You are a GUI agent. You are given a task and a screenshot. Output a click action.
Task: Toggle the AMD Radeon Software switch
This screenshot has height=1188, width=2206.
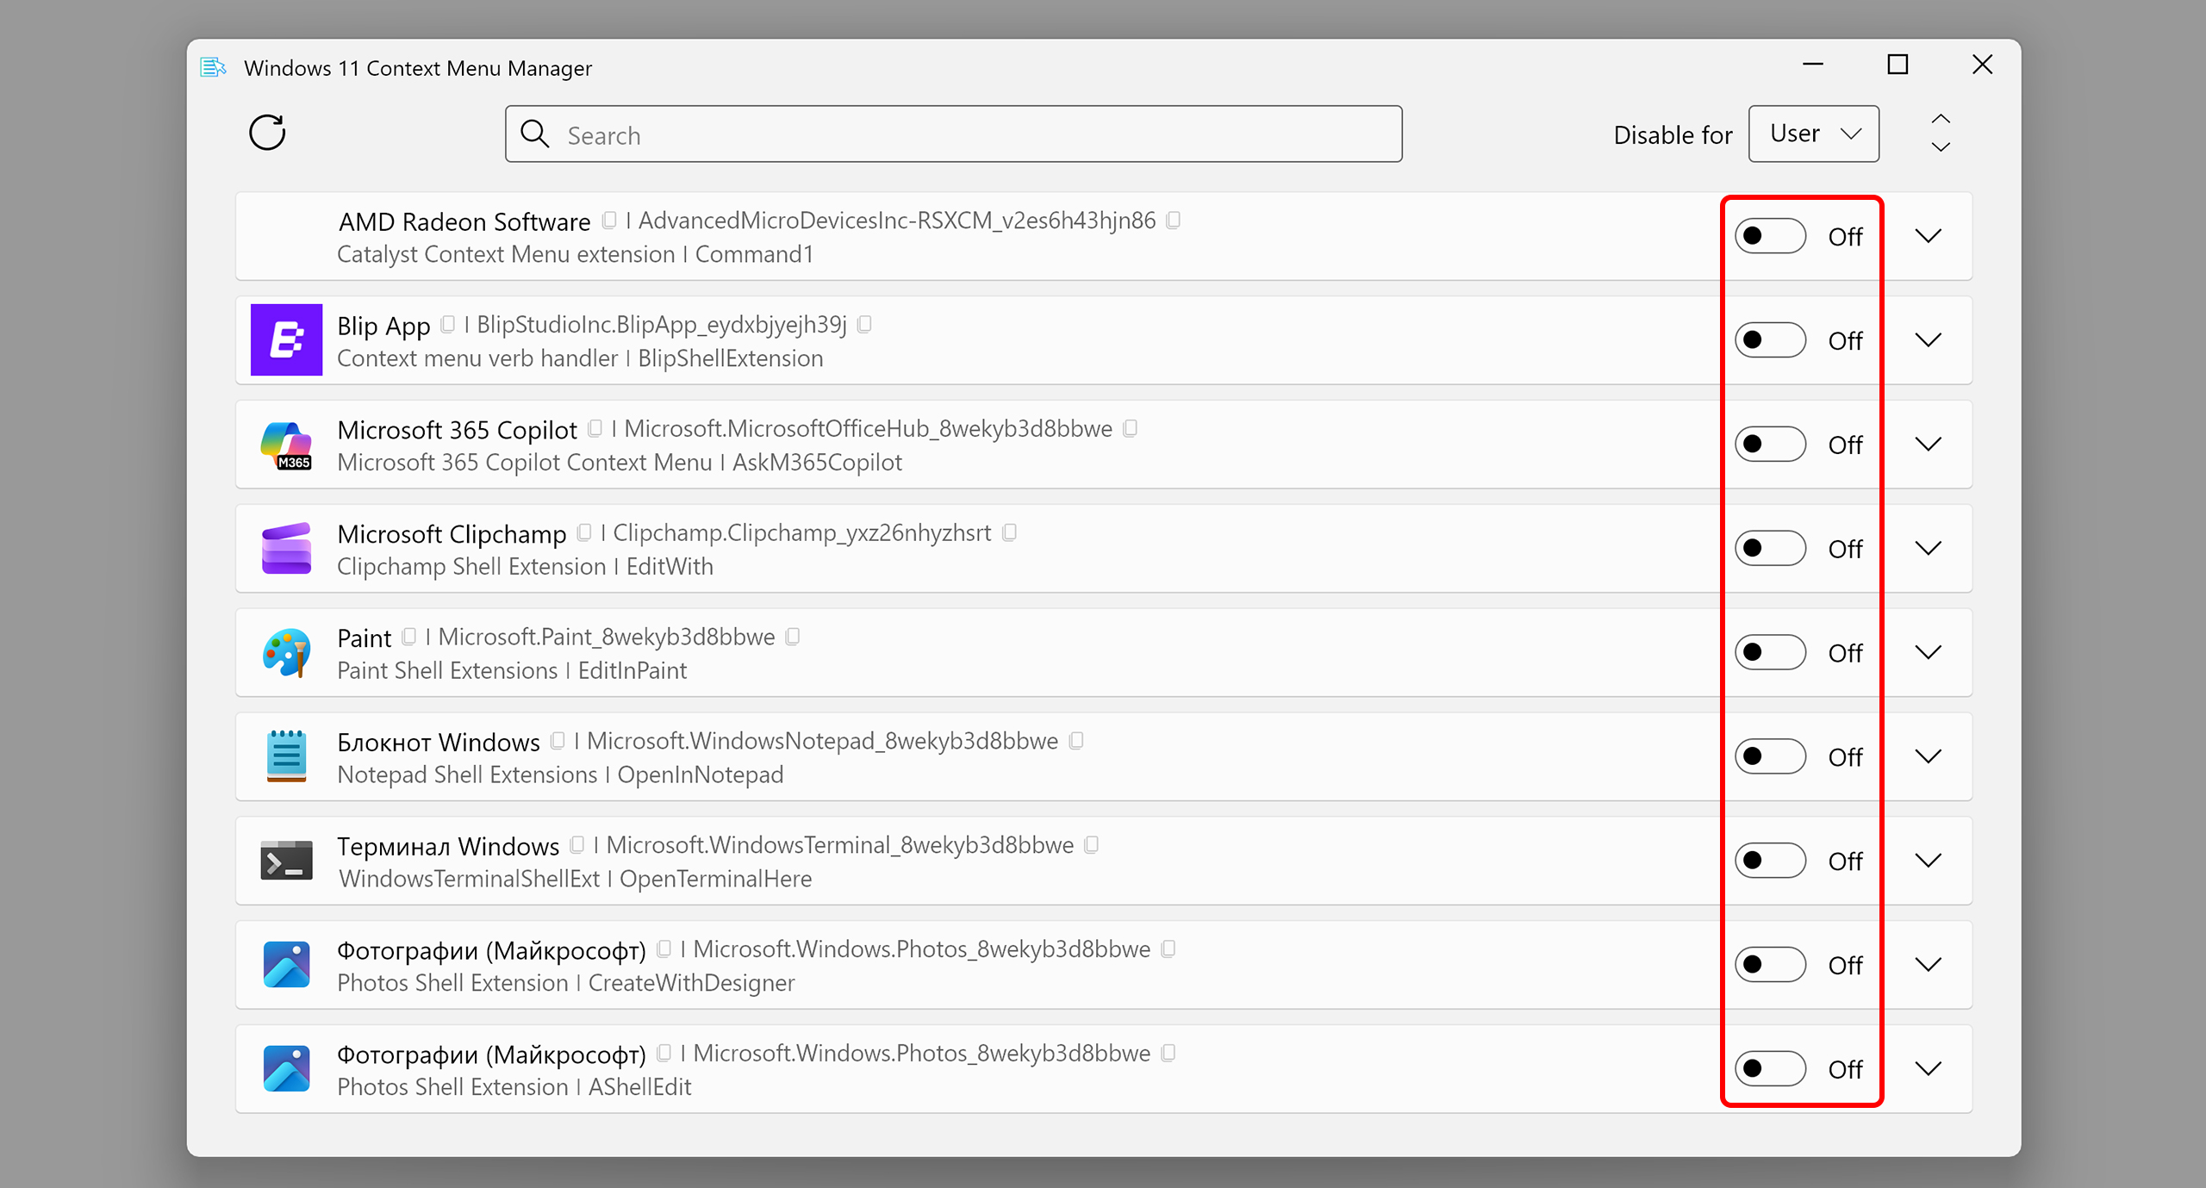click(1770, 236)
